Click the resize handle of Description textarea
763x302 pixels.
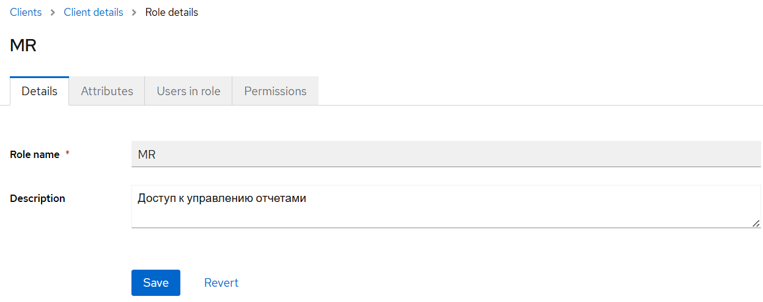[757, 223]
